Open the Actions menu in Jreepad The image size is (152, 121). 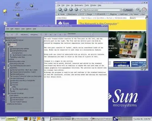pyautogui.click(x=17, y=29)
